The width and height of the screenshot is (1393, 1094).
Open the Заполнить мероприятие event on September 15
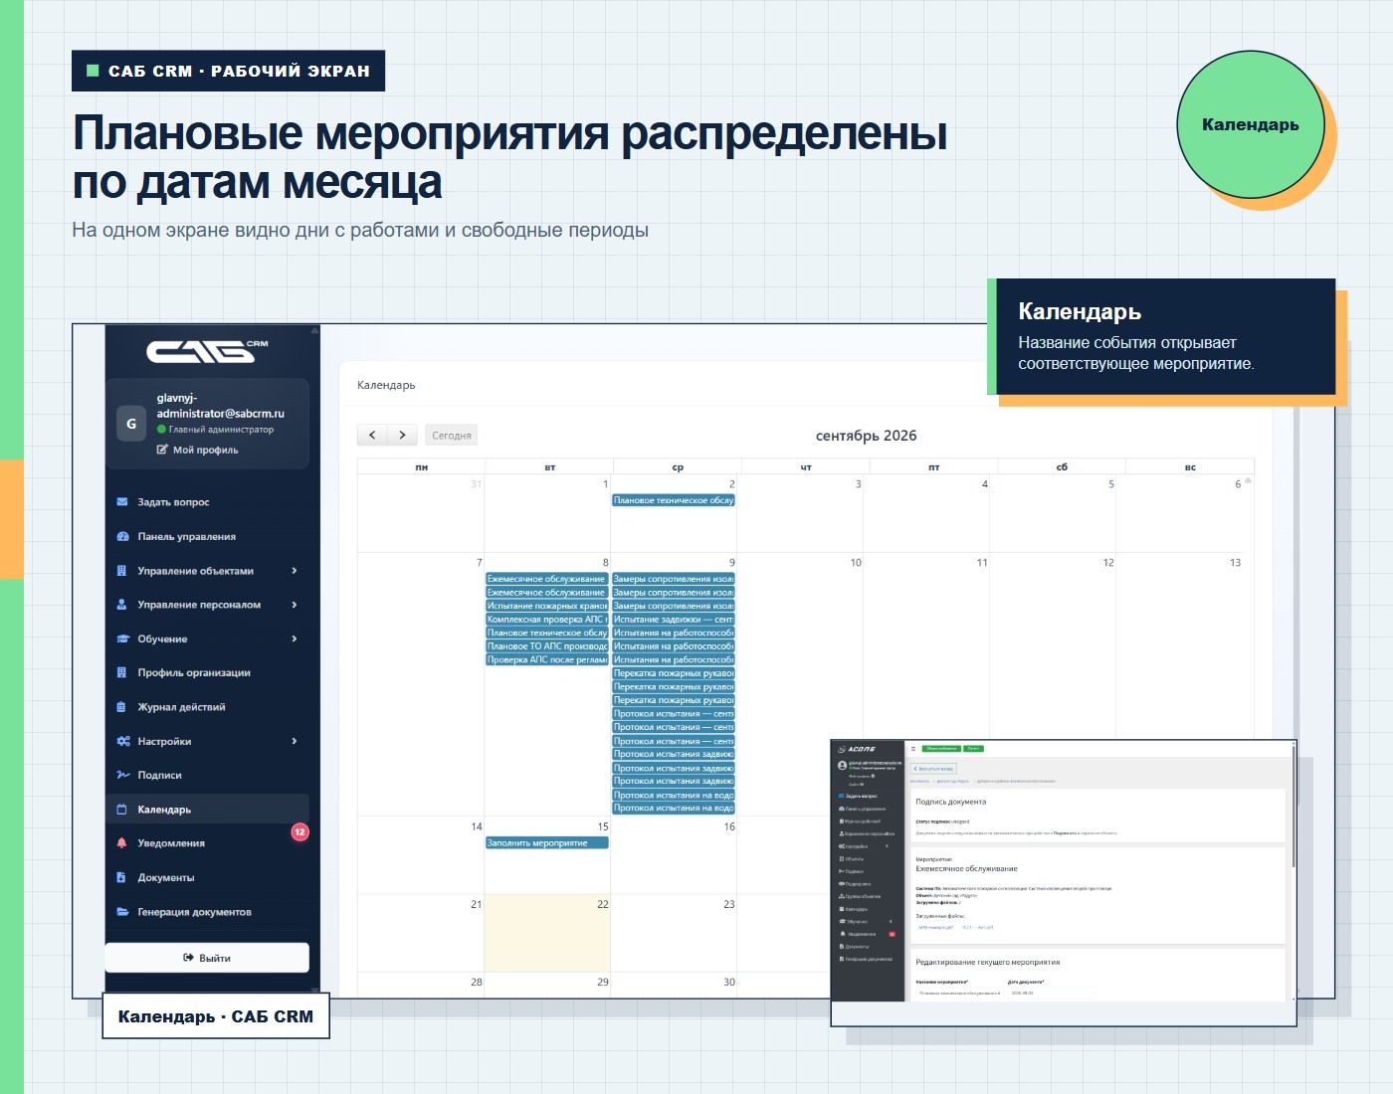[546, 843]
